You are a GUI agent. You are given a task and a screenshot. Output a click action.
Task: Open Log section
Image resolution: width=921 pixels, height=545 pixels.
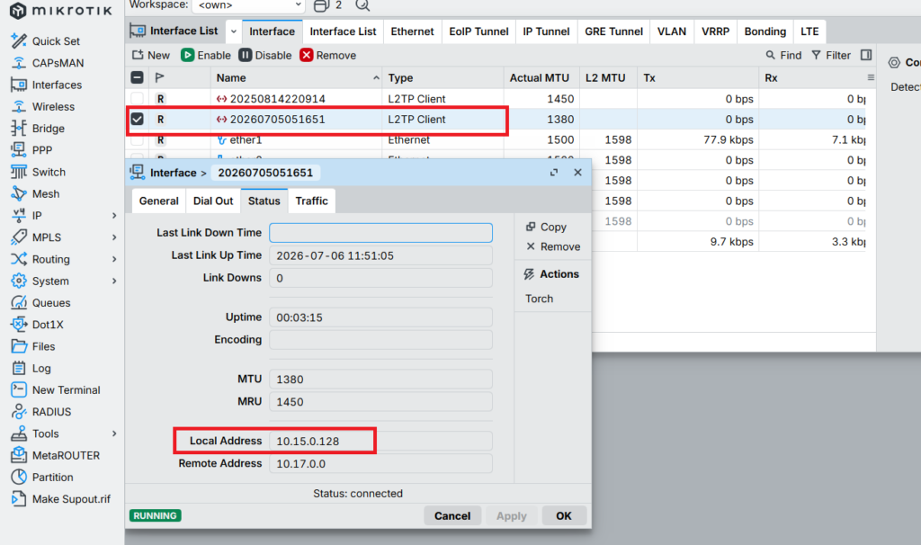(x=31, y=368)
